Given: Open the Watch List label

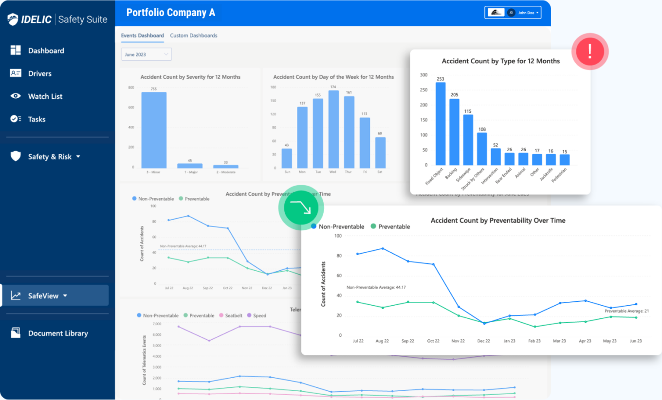Looking at the screenshot, I should 45,96.
